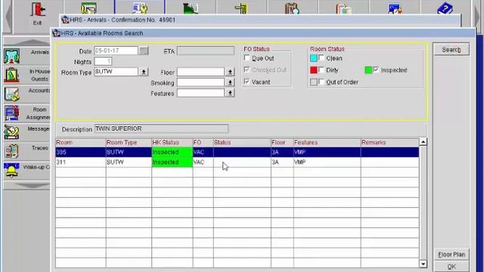Click the key toolbar icon at top
484x272 pixels.
click(x=140, y=8)
